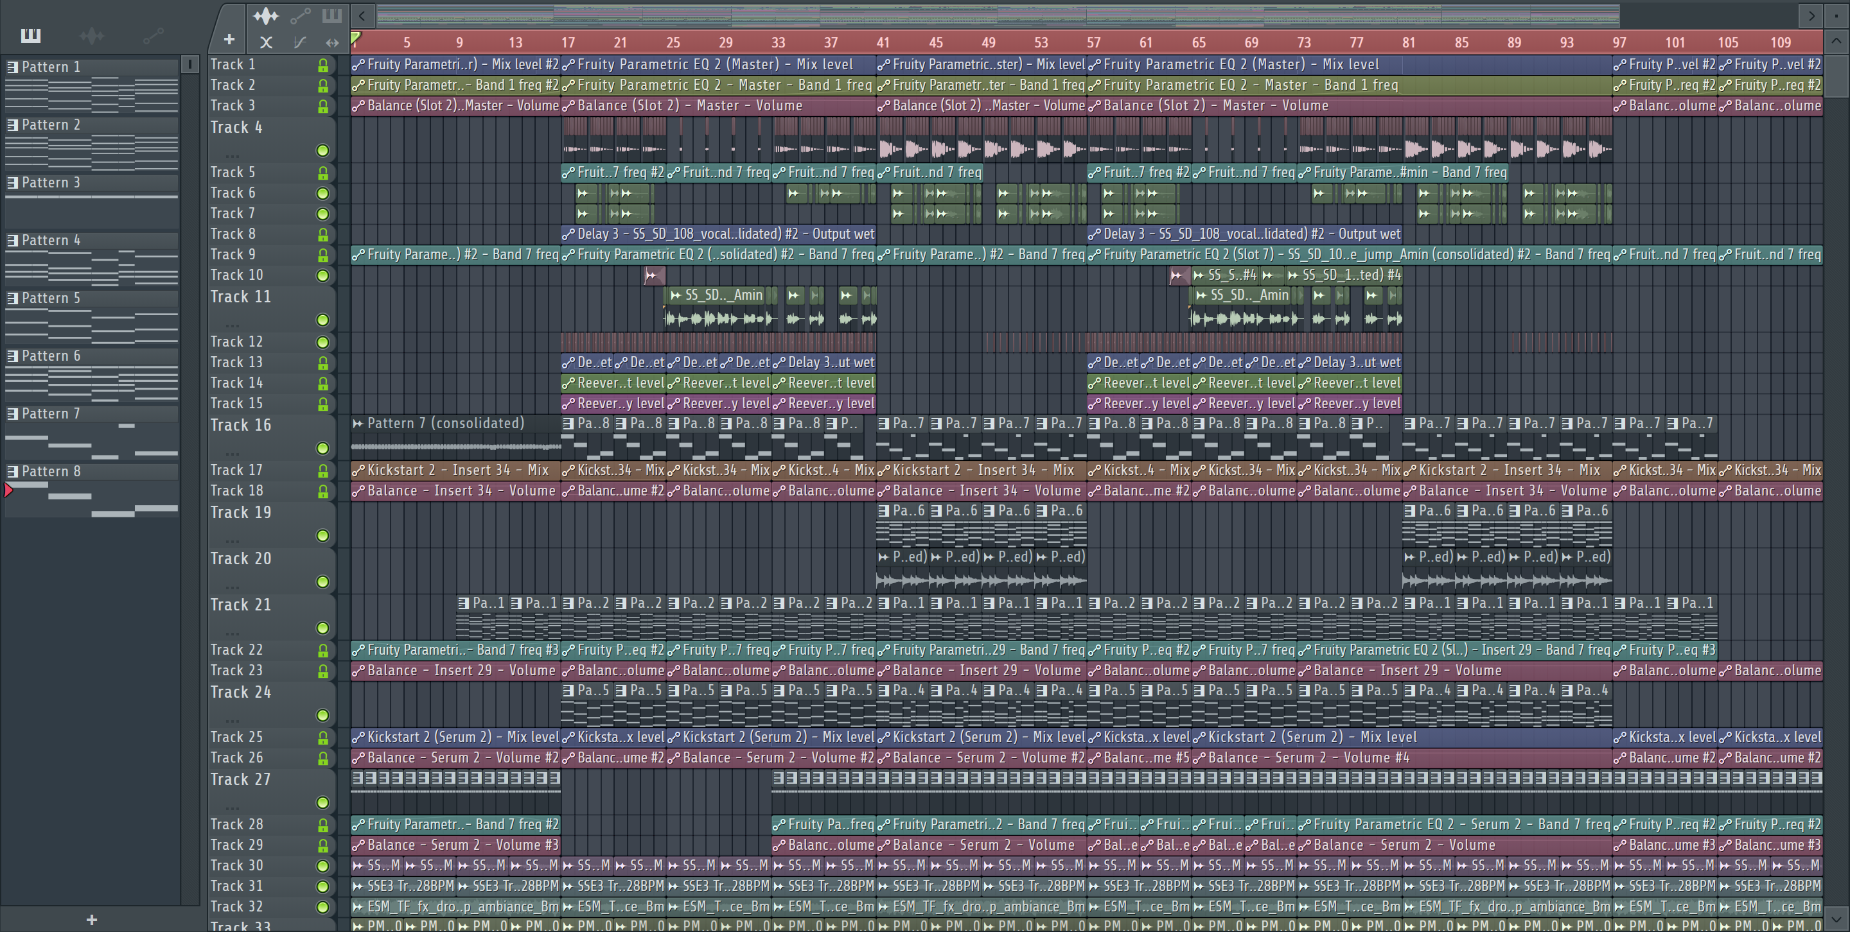Click bar 41 on the timeline ruler
The image size is (1850, 932).
click(x=883, y=42)
